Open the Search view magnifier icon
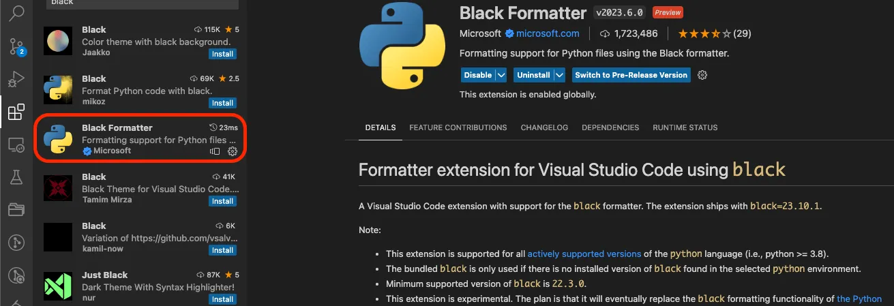The width and height of the screenshot is (894, 306). tap(17, 13)
